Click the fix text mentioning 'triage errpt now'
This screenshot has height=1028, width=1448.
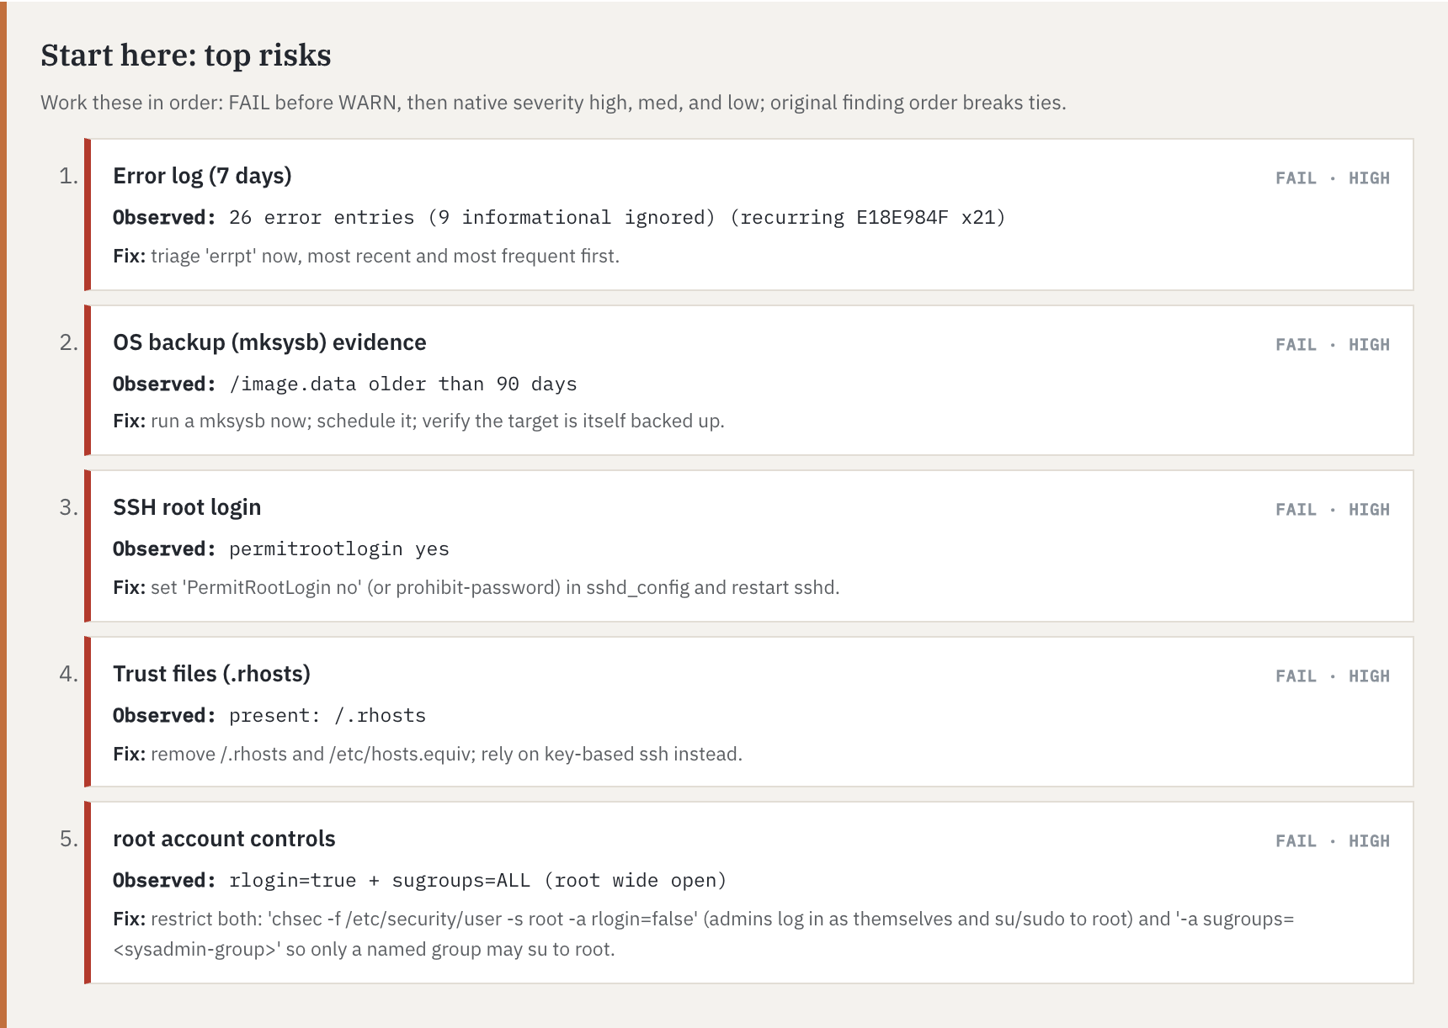coord(366,256)
